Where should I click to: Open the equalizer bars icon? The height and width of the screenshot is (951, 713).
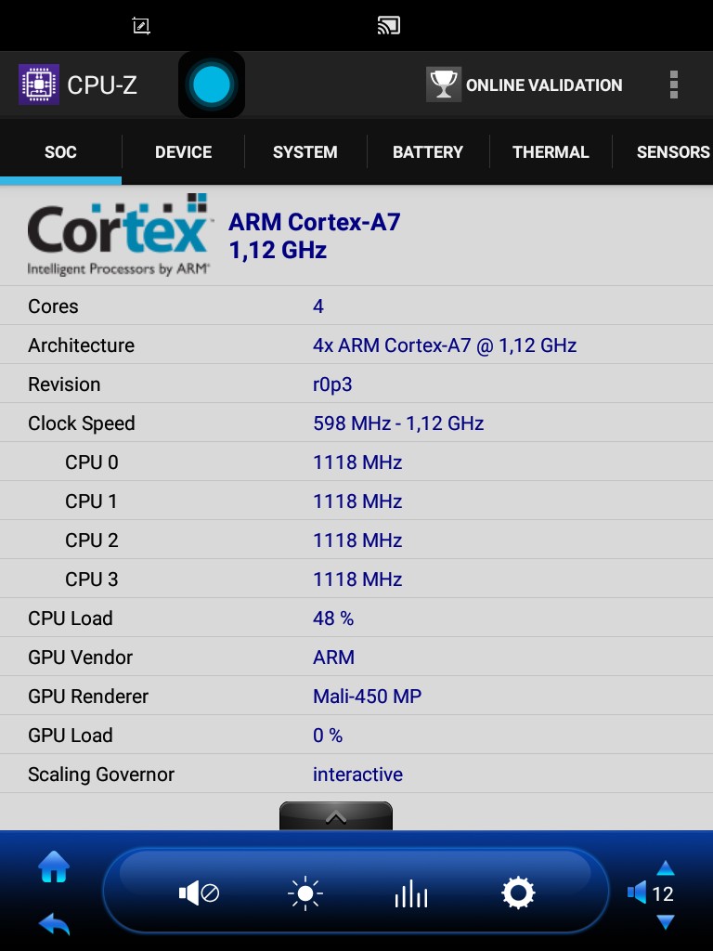[x=411, y=893]
